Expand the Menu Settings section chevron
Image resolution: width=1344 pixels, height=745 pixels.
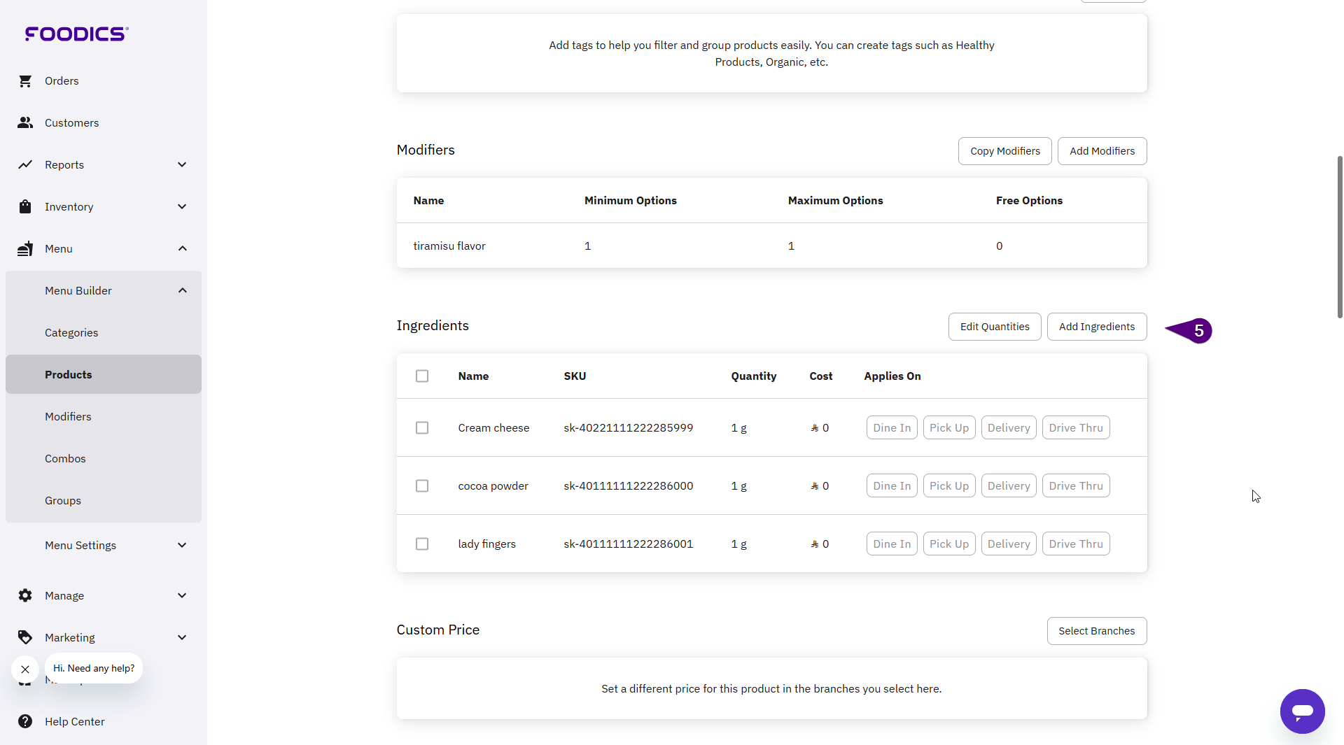(182, 546)
